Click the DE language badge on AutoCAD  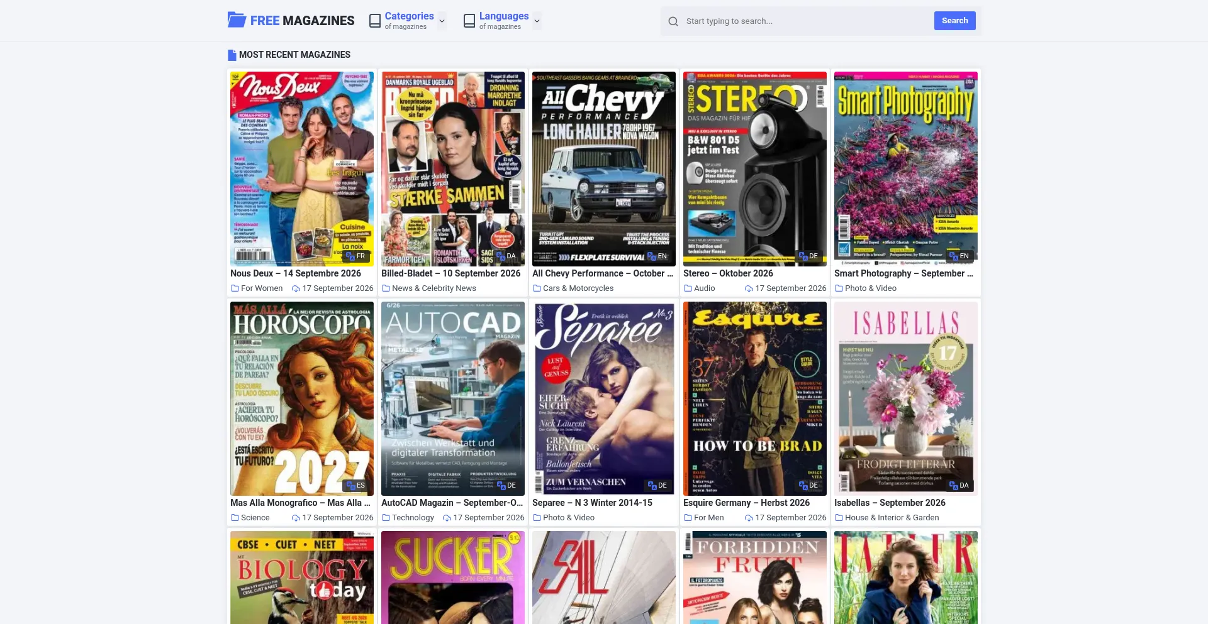click(507, 485)
